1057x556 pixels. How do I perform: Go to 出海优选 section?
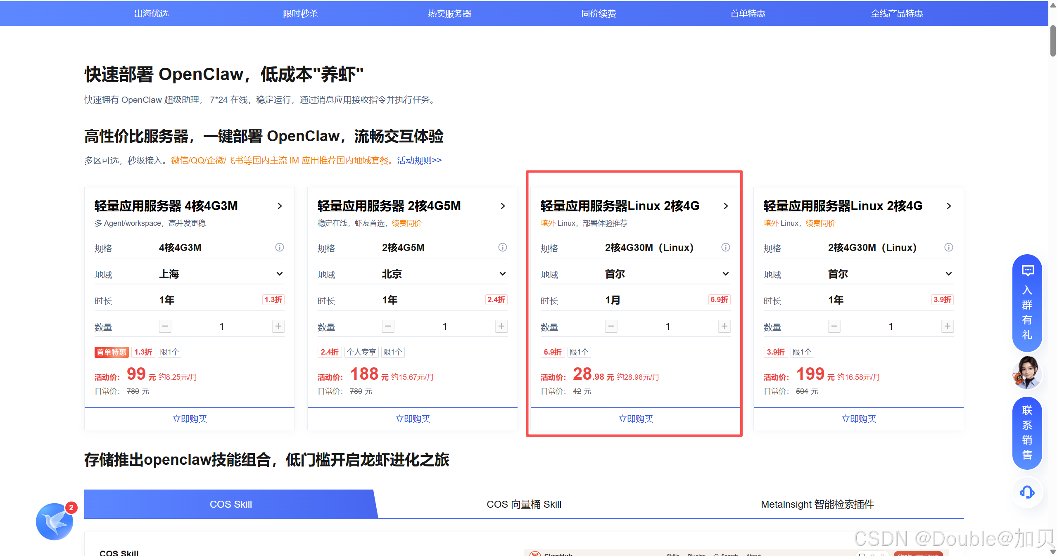point(151,14)
